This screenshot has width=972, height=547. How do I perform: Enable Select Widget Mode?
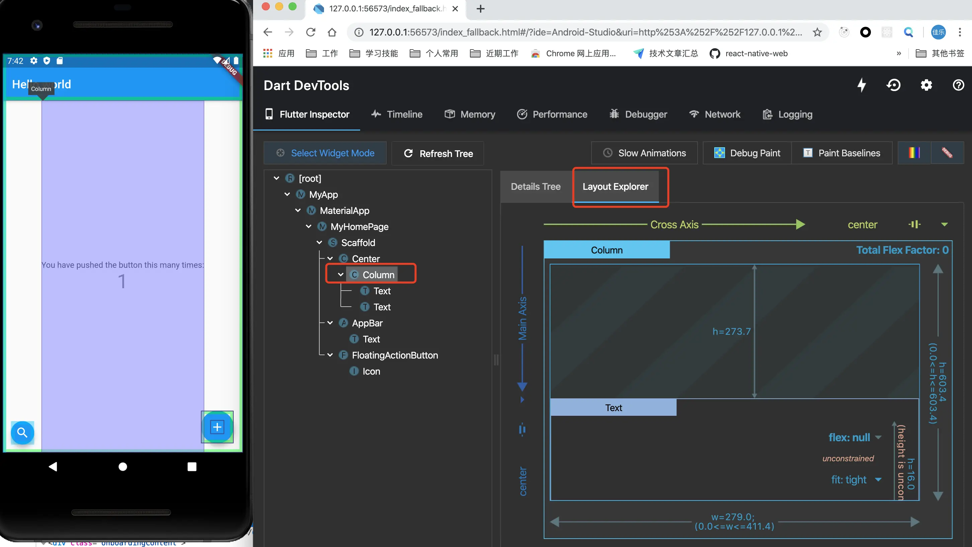tap(325, 153)
